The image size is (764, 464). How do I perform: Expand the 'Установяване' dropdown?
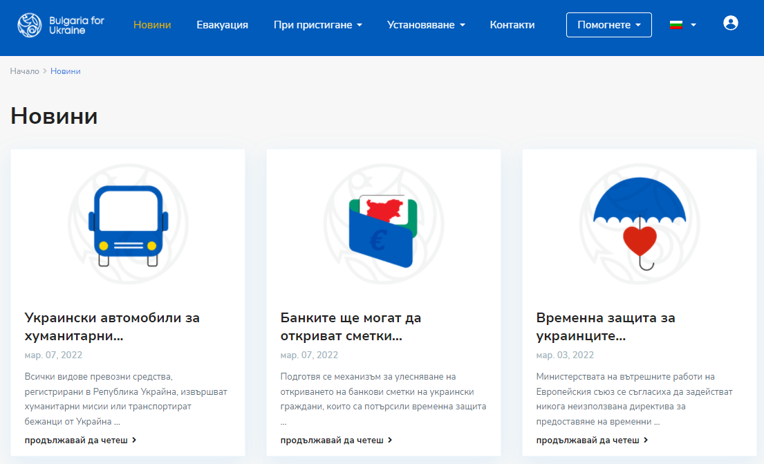point(426,24)
